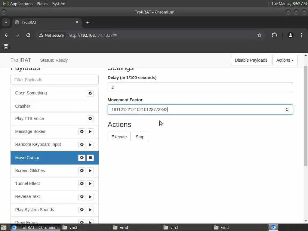Focus the Delay input field

(200, 87)
